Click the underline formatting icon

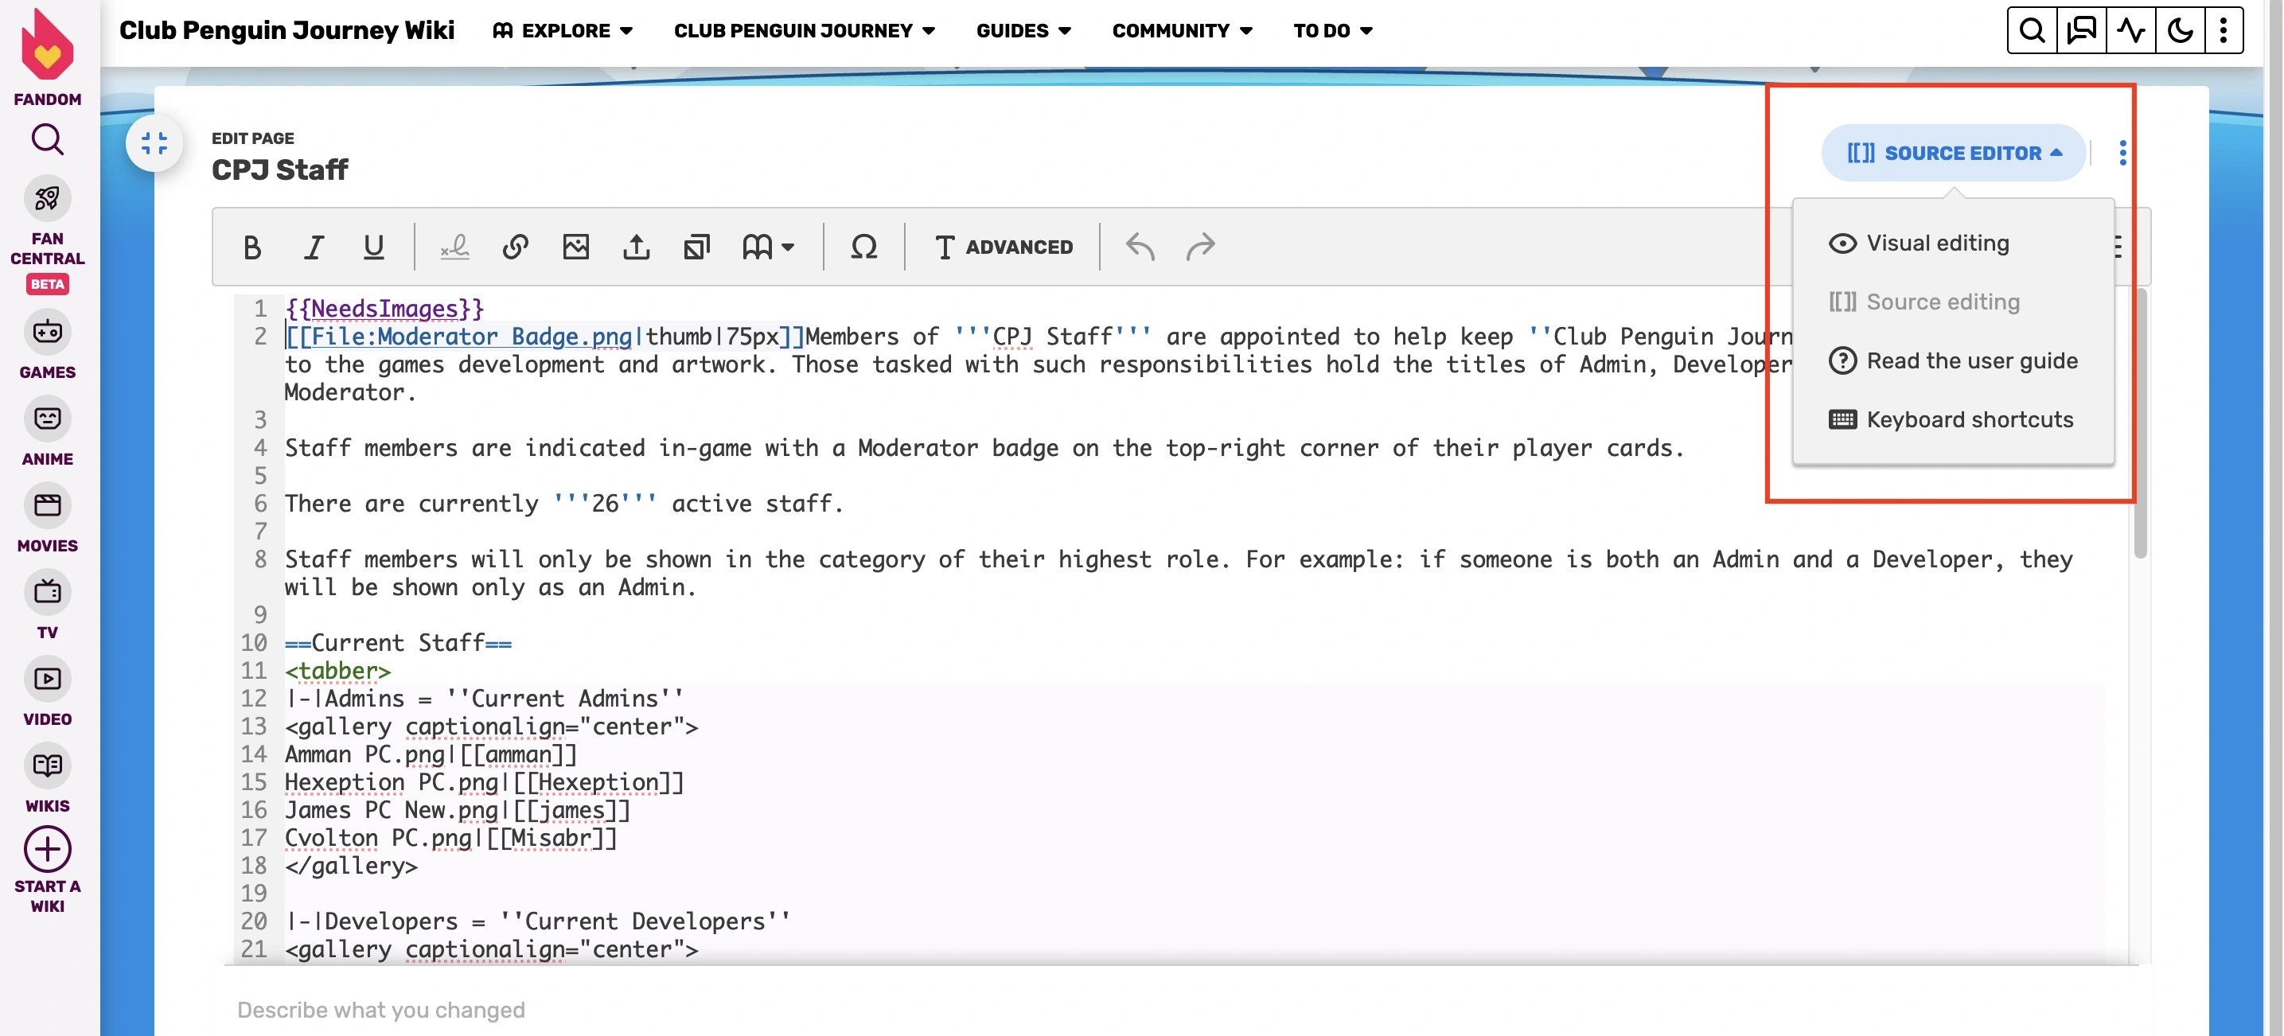tap(373, 247)
